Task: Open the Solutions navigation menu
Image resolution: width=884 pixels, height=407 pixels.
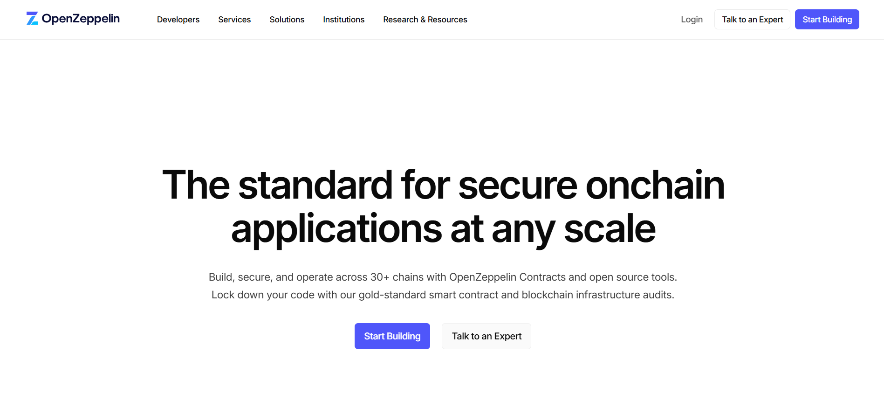Action: click(287, 20)
